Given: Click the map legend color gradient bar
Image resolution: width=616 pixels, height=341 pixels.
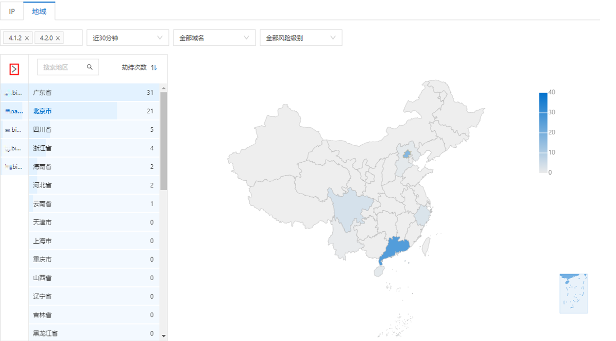Looking at the screenshot, I should [x=543, y=132].
